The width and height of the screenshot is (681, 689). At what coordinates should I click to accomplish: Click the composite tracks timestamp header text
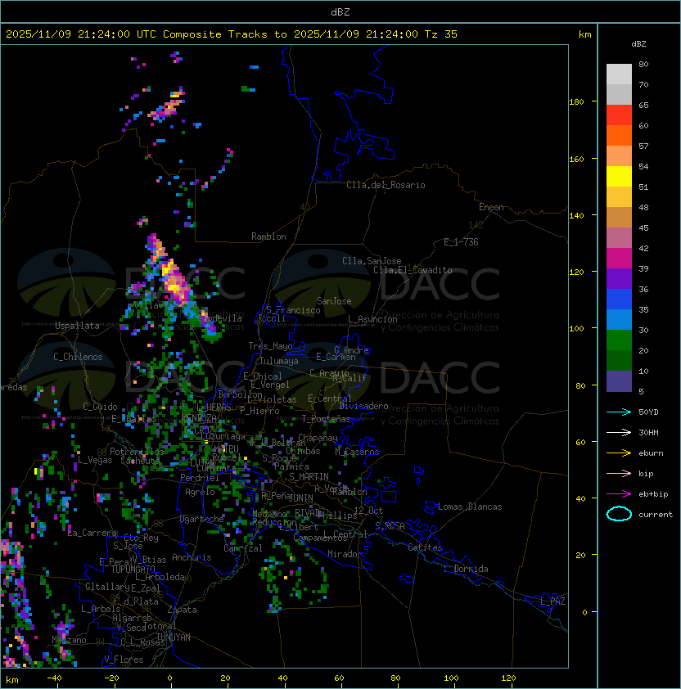[232, 34]
